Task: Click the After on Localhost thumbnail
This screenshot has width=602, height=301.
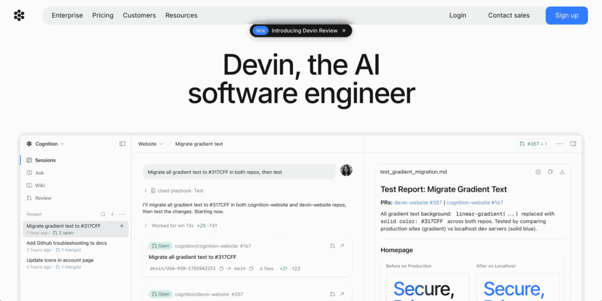Action: click(517, 287)
